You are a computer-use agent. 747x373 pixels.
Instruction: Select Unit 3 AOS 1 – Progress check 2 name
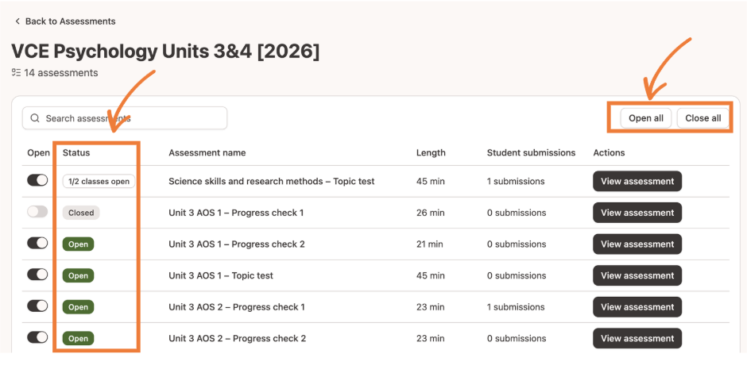pos(237,244)
